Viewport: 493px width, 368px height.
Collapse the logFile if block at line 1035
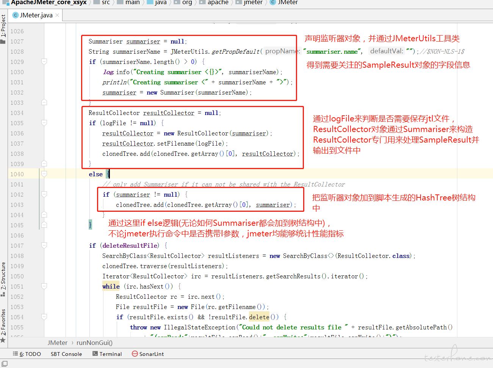44,123
